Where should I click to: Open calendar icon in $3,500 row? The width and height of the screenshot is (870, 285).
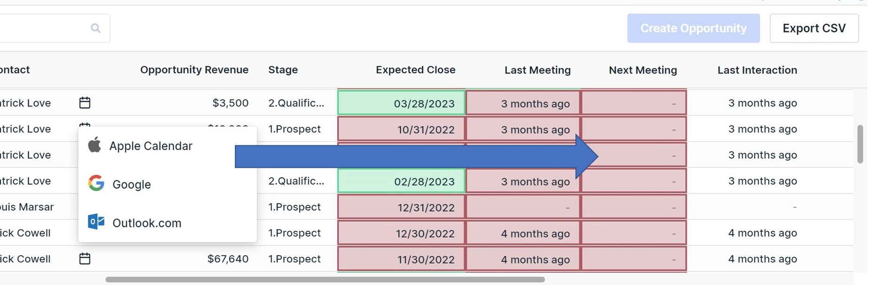coord(85,103)
